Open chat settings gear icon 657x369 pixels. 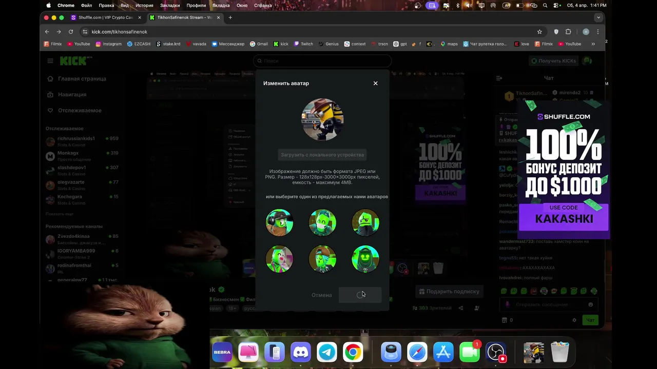click(574, 320)
